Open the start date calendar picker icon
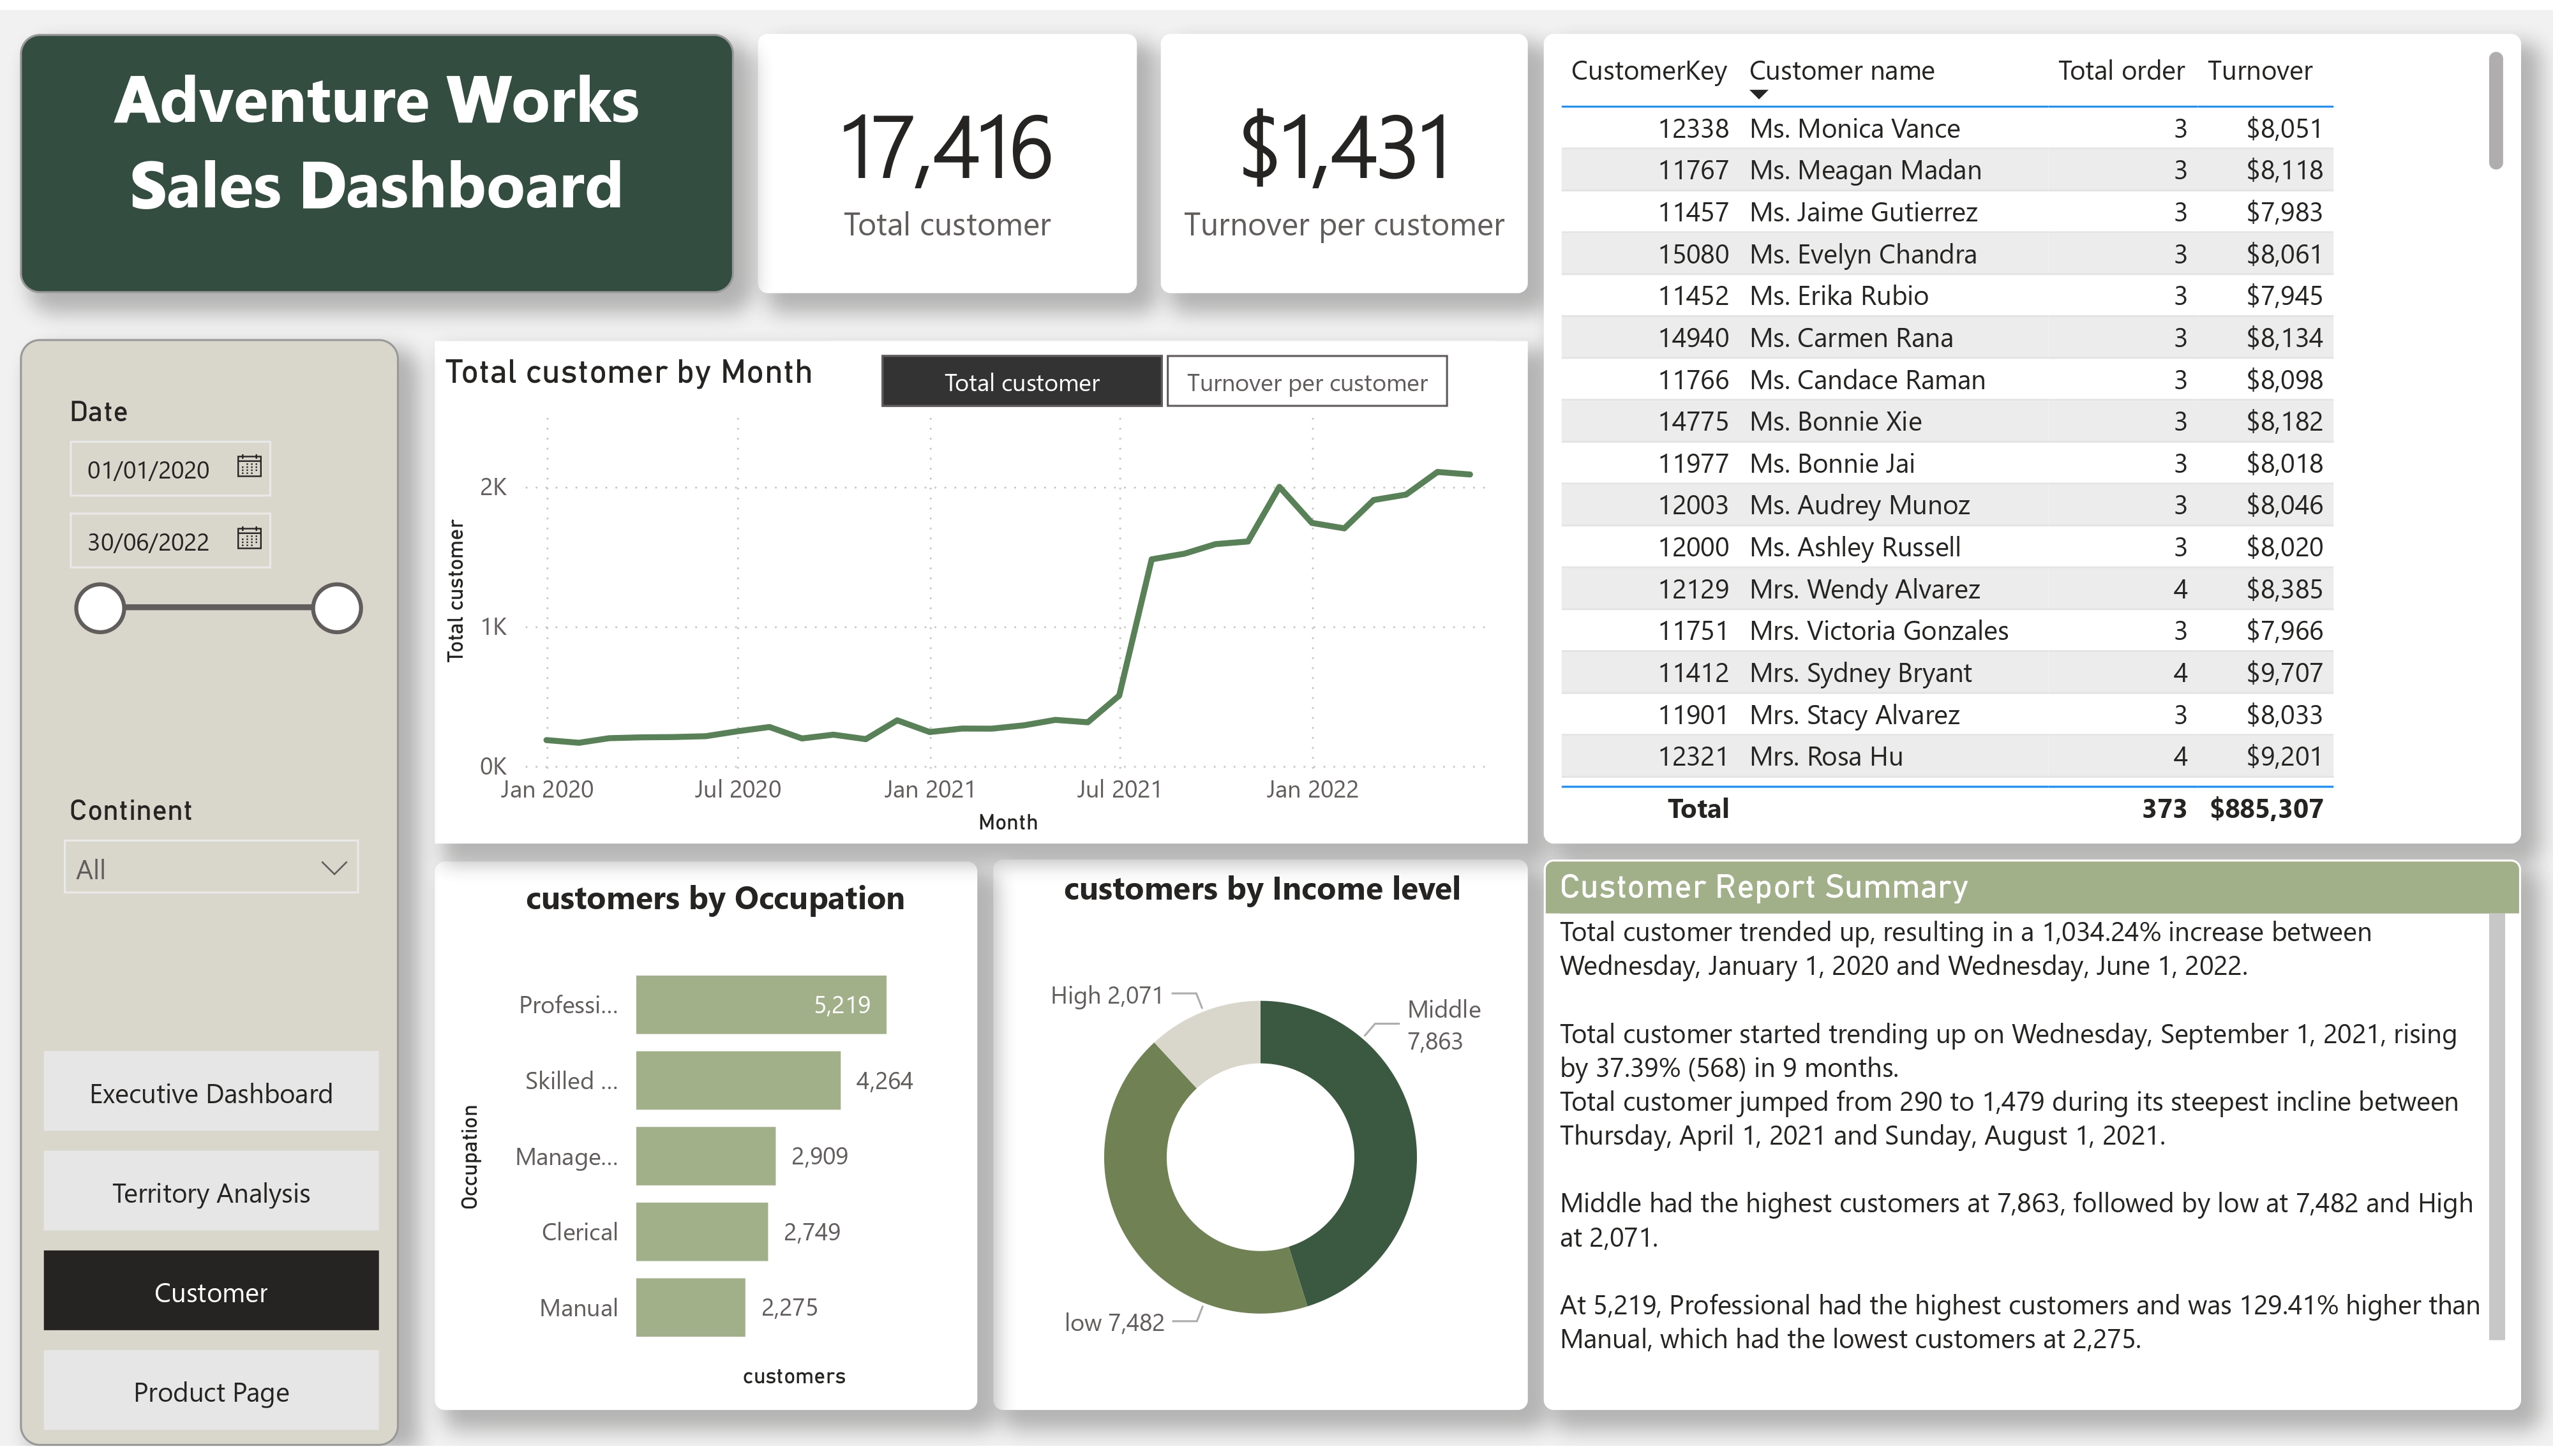 coord(249,466)
